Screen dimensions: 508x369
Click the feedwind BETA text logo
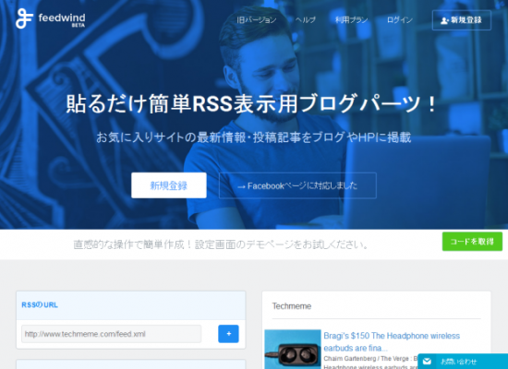click(62, 19)
